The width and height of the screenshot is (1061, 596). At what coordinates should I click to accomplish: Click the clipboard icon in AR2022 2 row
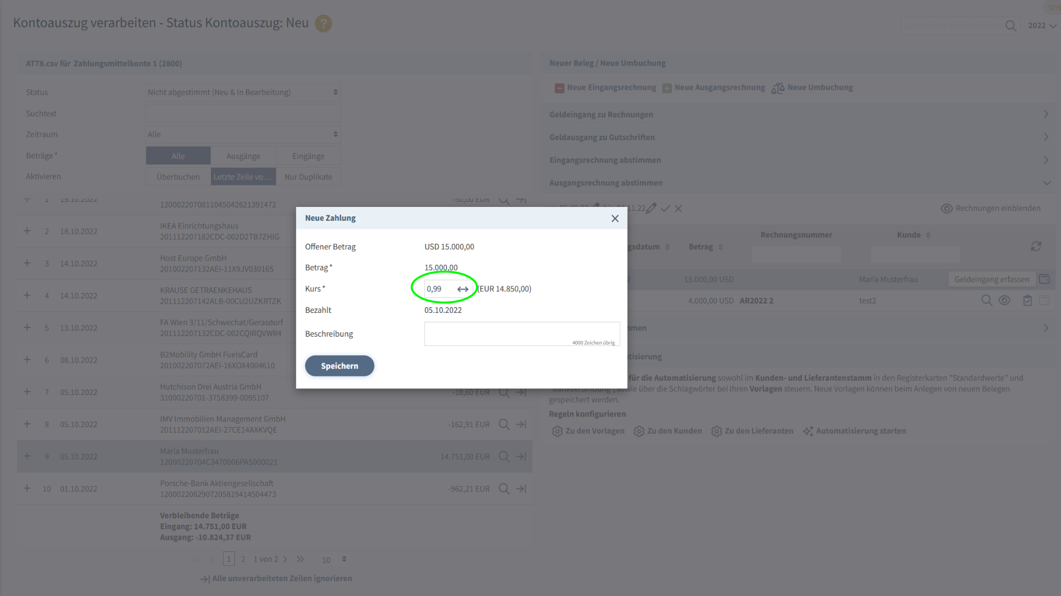pyautogui.click(x=1027, y=301)
